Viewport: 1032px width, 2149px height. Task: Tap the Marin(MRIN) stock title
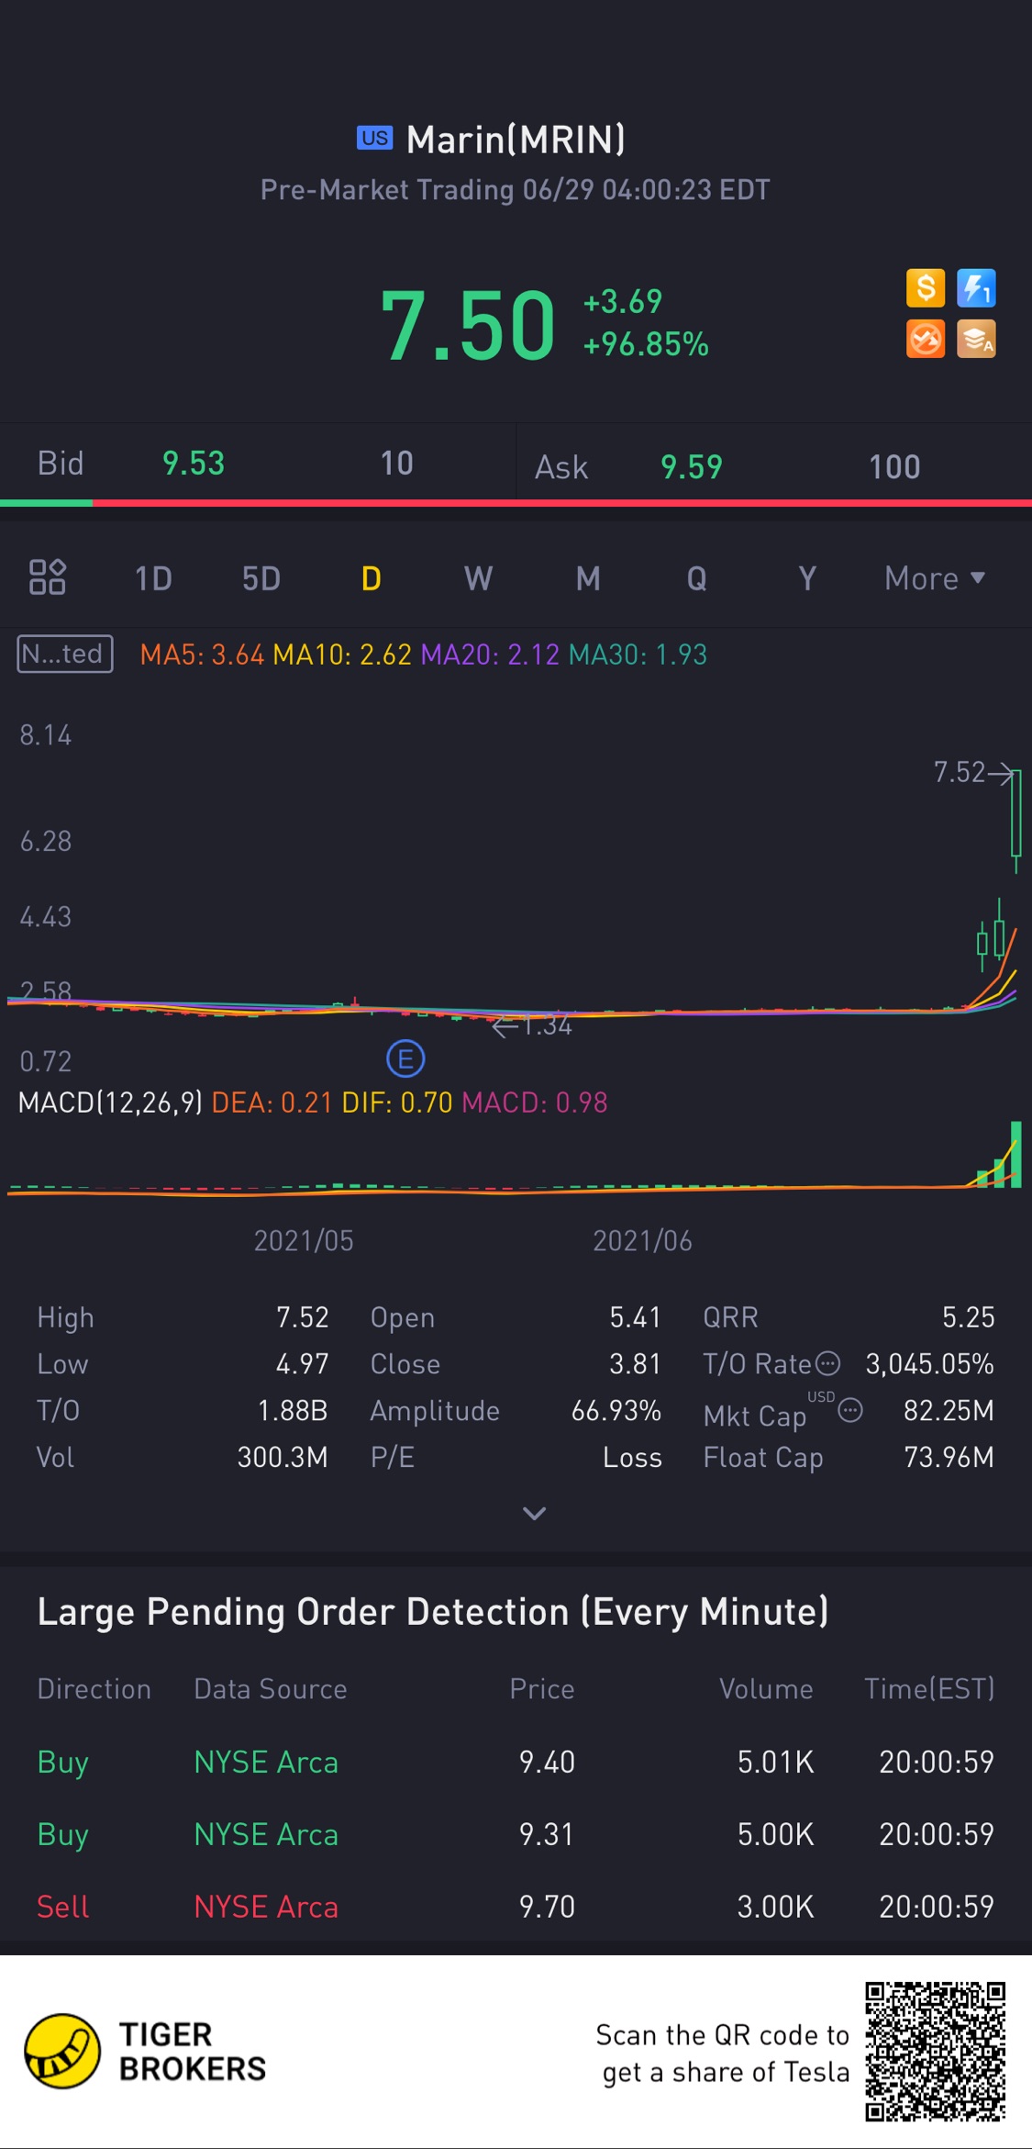coord(516,140)
